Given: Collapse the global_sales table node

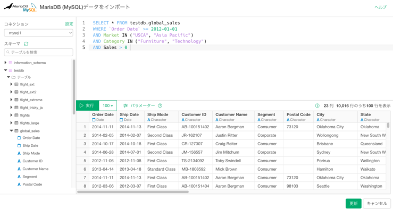Looking at the screenshot, I should tap(11, 130).
